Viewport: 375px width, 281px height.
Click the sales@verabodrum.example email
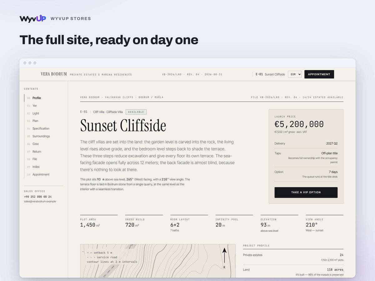(x=40, y=201)
